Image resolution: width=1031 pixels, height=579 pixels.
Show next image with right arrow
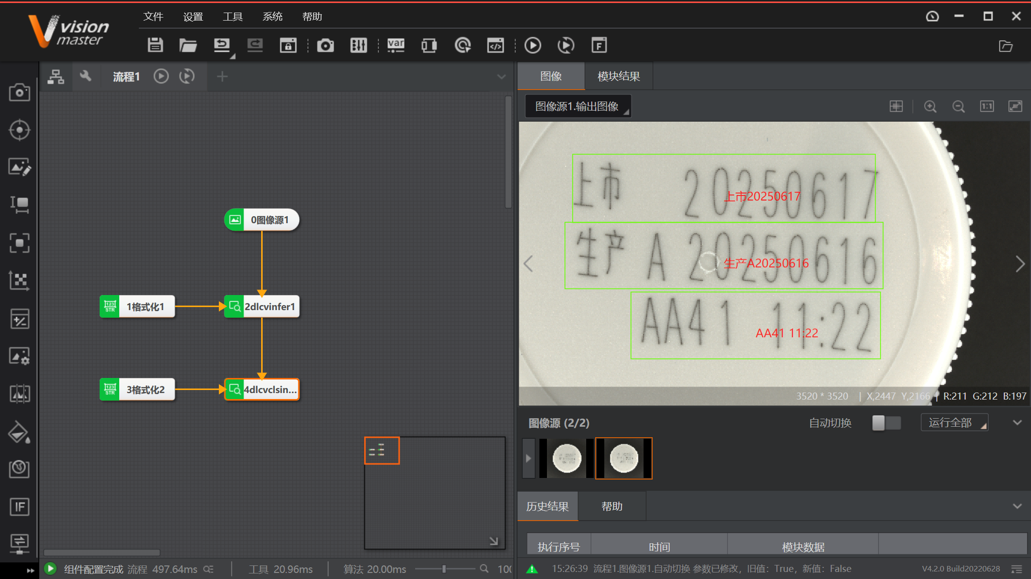click(1019, 263)
